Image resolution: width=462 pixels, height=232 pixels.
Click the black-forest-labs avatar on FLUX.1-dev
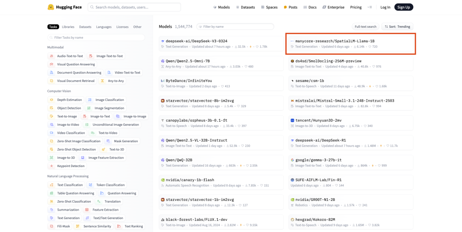click(x=163, y=220)
